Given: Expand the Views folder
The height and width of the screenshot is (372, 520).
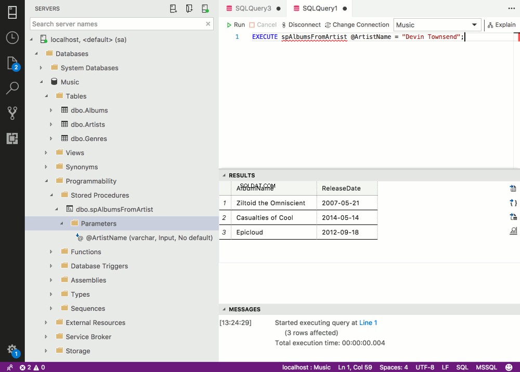Looking at the screenshot, I should pos(46,153).
